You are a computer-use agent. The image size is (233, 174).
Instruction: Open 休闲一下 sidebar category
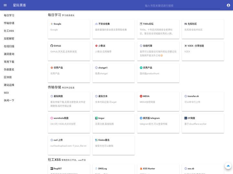coord(9,101)
